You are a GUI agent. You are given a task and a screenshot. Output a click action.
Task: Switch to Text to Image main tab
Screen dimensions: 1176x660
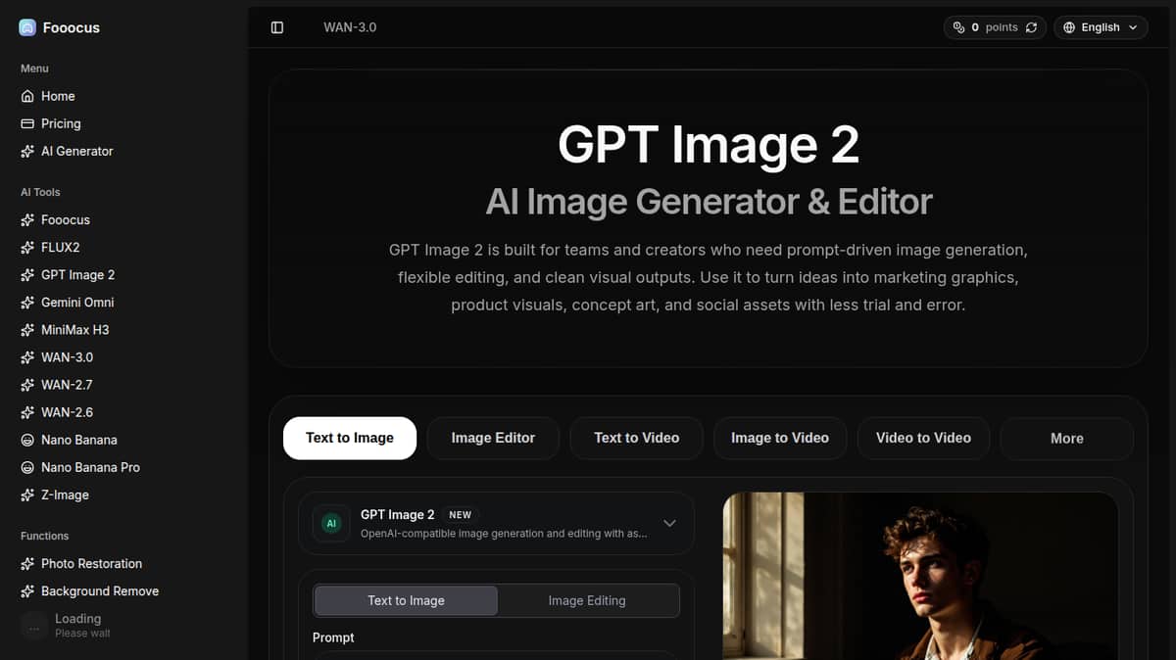coord(350,438)
